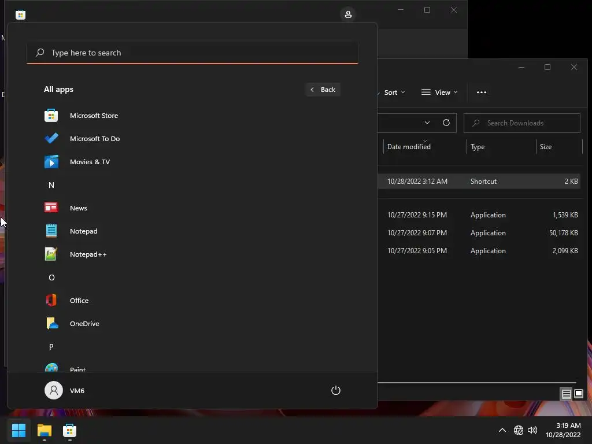Image resolution: width=592 pixels, height=444 pixels.
Task: Maximize the File Explorer window
Action: (547, 67)
